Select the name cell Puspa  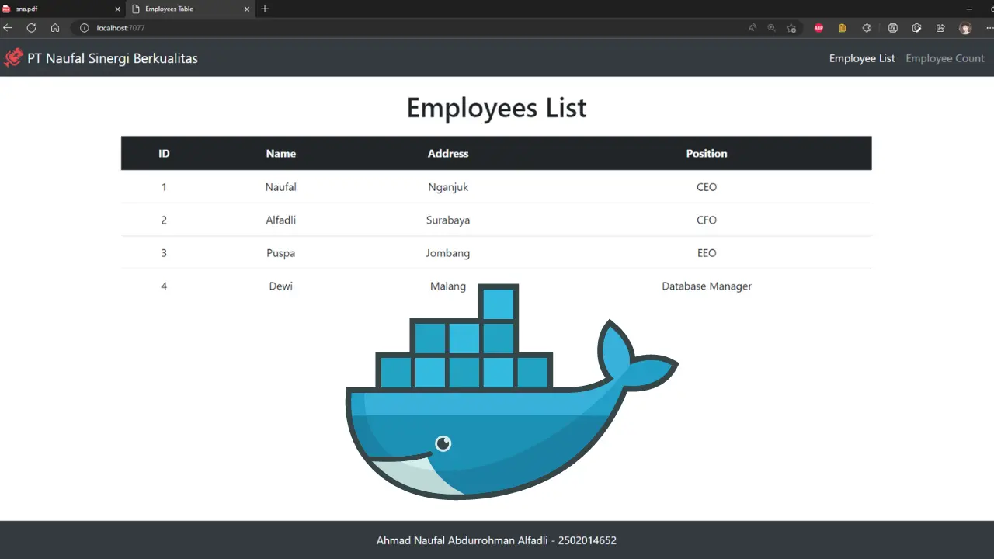281,253
